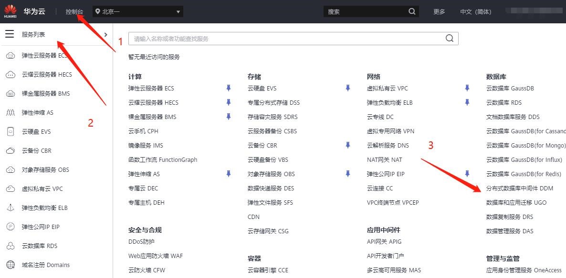Screen dimensions: 566x278
Task: Click the 服务列表 menu label
Action: (x=33, y=35)
